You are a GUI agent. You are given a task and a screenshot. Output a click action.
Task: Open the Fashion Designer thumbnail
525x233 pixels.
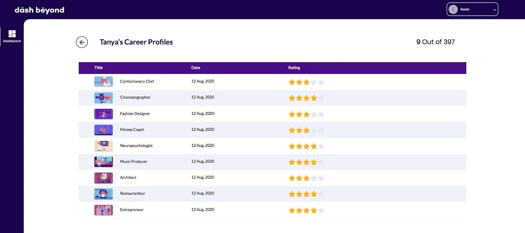click(104, 114)
